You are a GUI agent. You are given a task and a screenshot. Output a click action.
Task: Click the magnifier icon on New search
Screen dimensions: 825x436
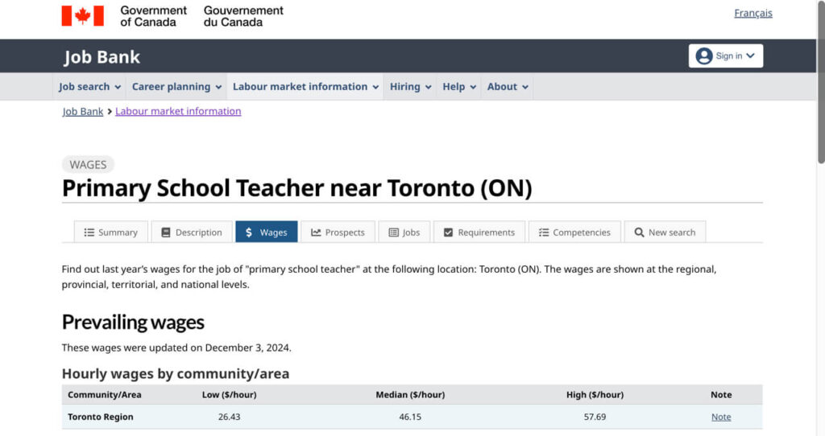click(x=639, y=232)
